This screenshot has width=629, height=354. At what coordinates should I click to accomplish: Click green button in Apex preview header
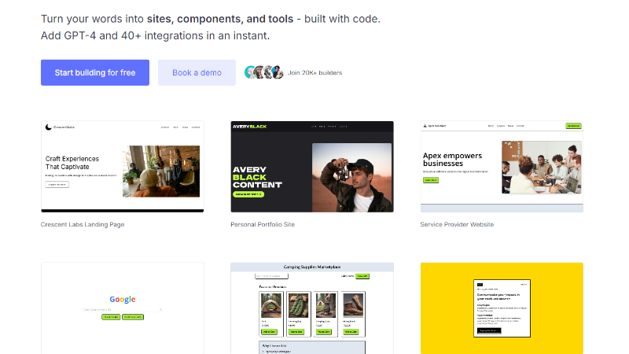(x=573, y=126)
